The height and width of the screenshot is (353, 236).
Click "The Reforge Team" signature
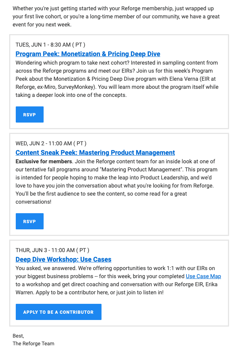(x=33, y=343)
